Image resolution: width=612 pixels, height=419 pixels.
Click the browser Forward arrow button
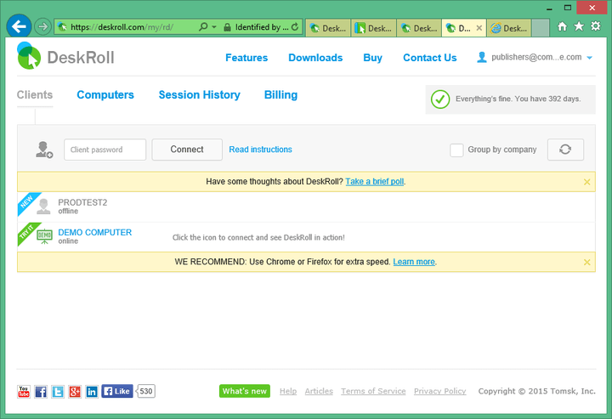42,27
